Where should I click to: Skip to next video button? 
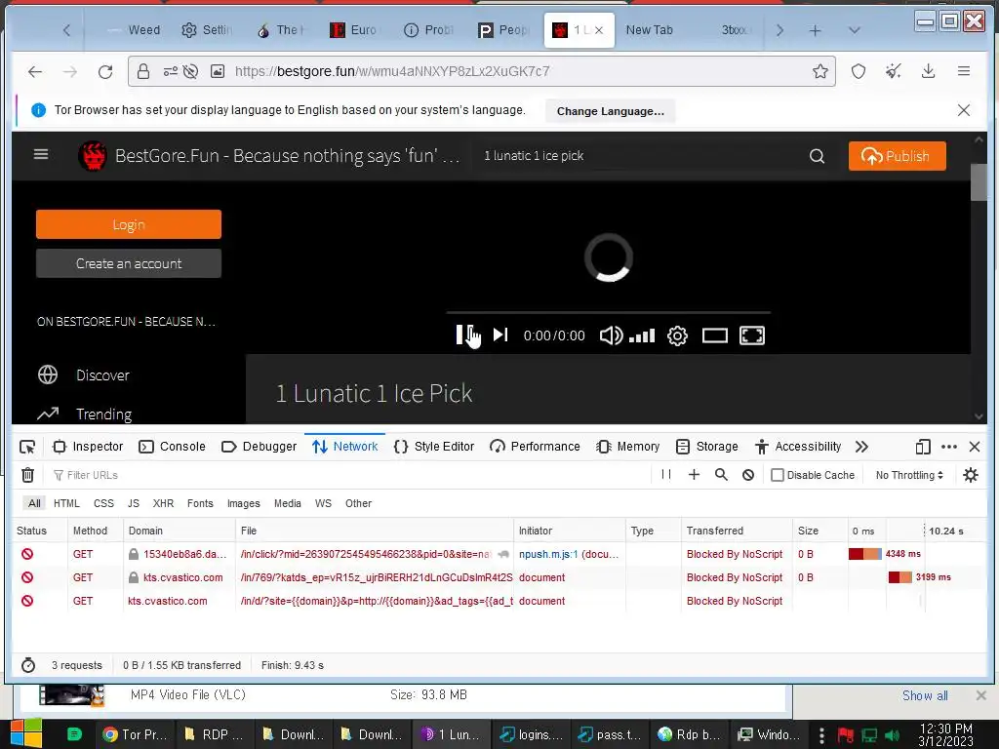tap(500, 335)
